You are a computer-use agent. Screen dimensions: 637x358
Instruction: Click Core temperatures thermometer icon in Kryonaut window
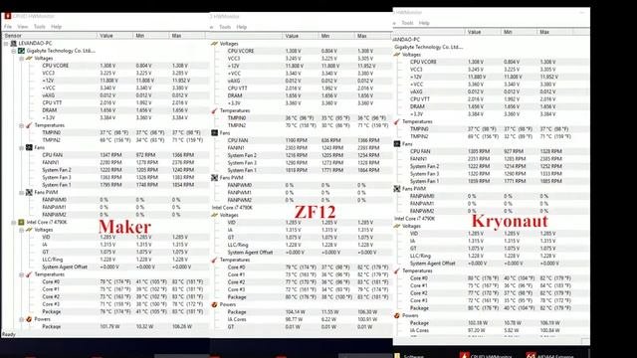point(397,270)
